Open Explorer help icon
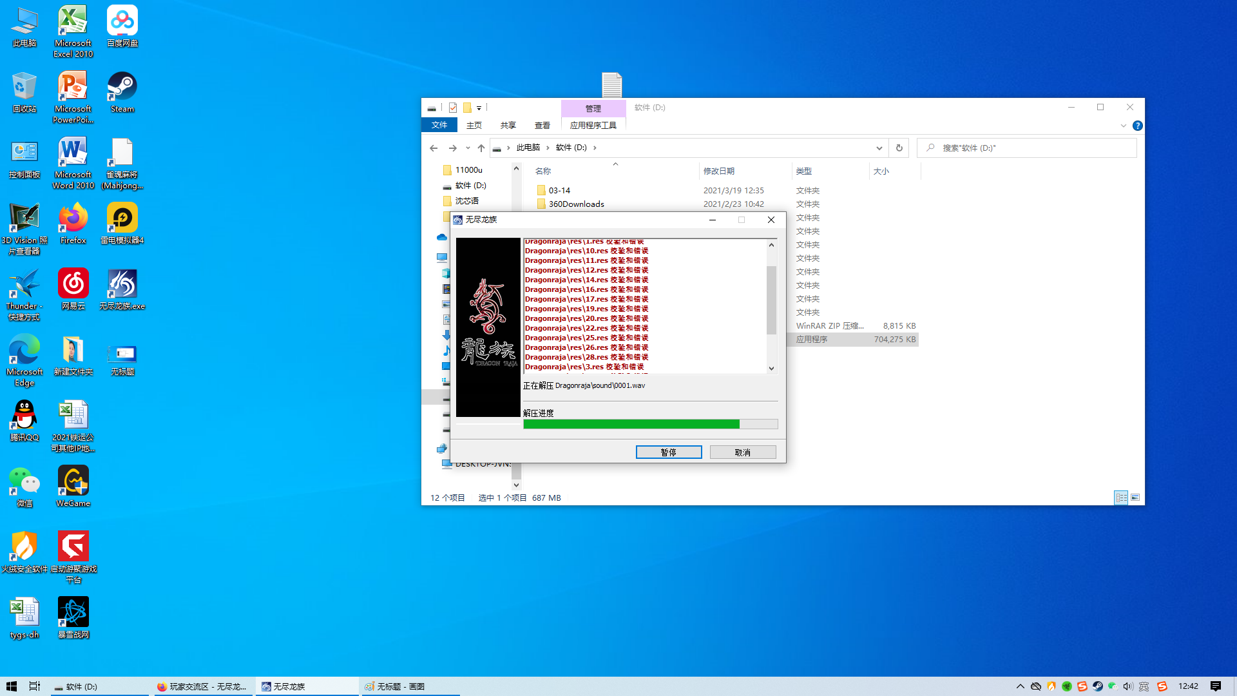 coord(1138,126)
